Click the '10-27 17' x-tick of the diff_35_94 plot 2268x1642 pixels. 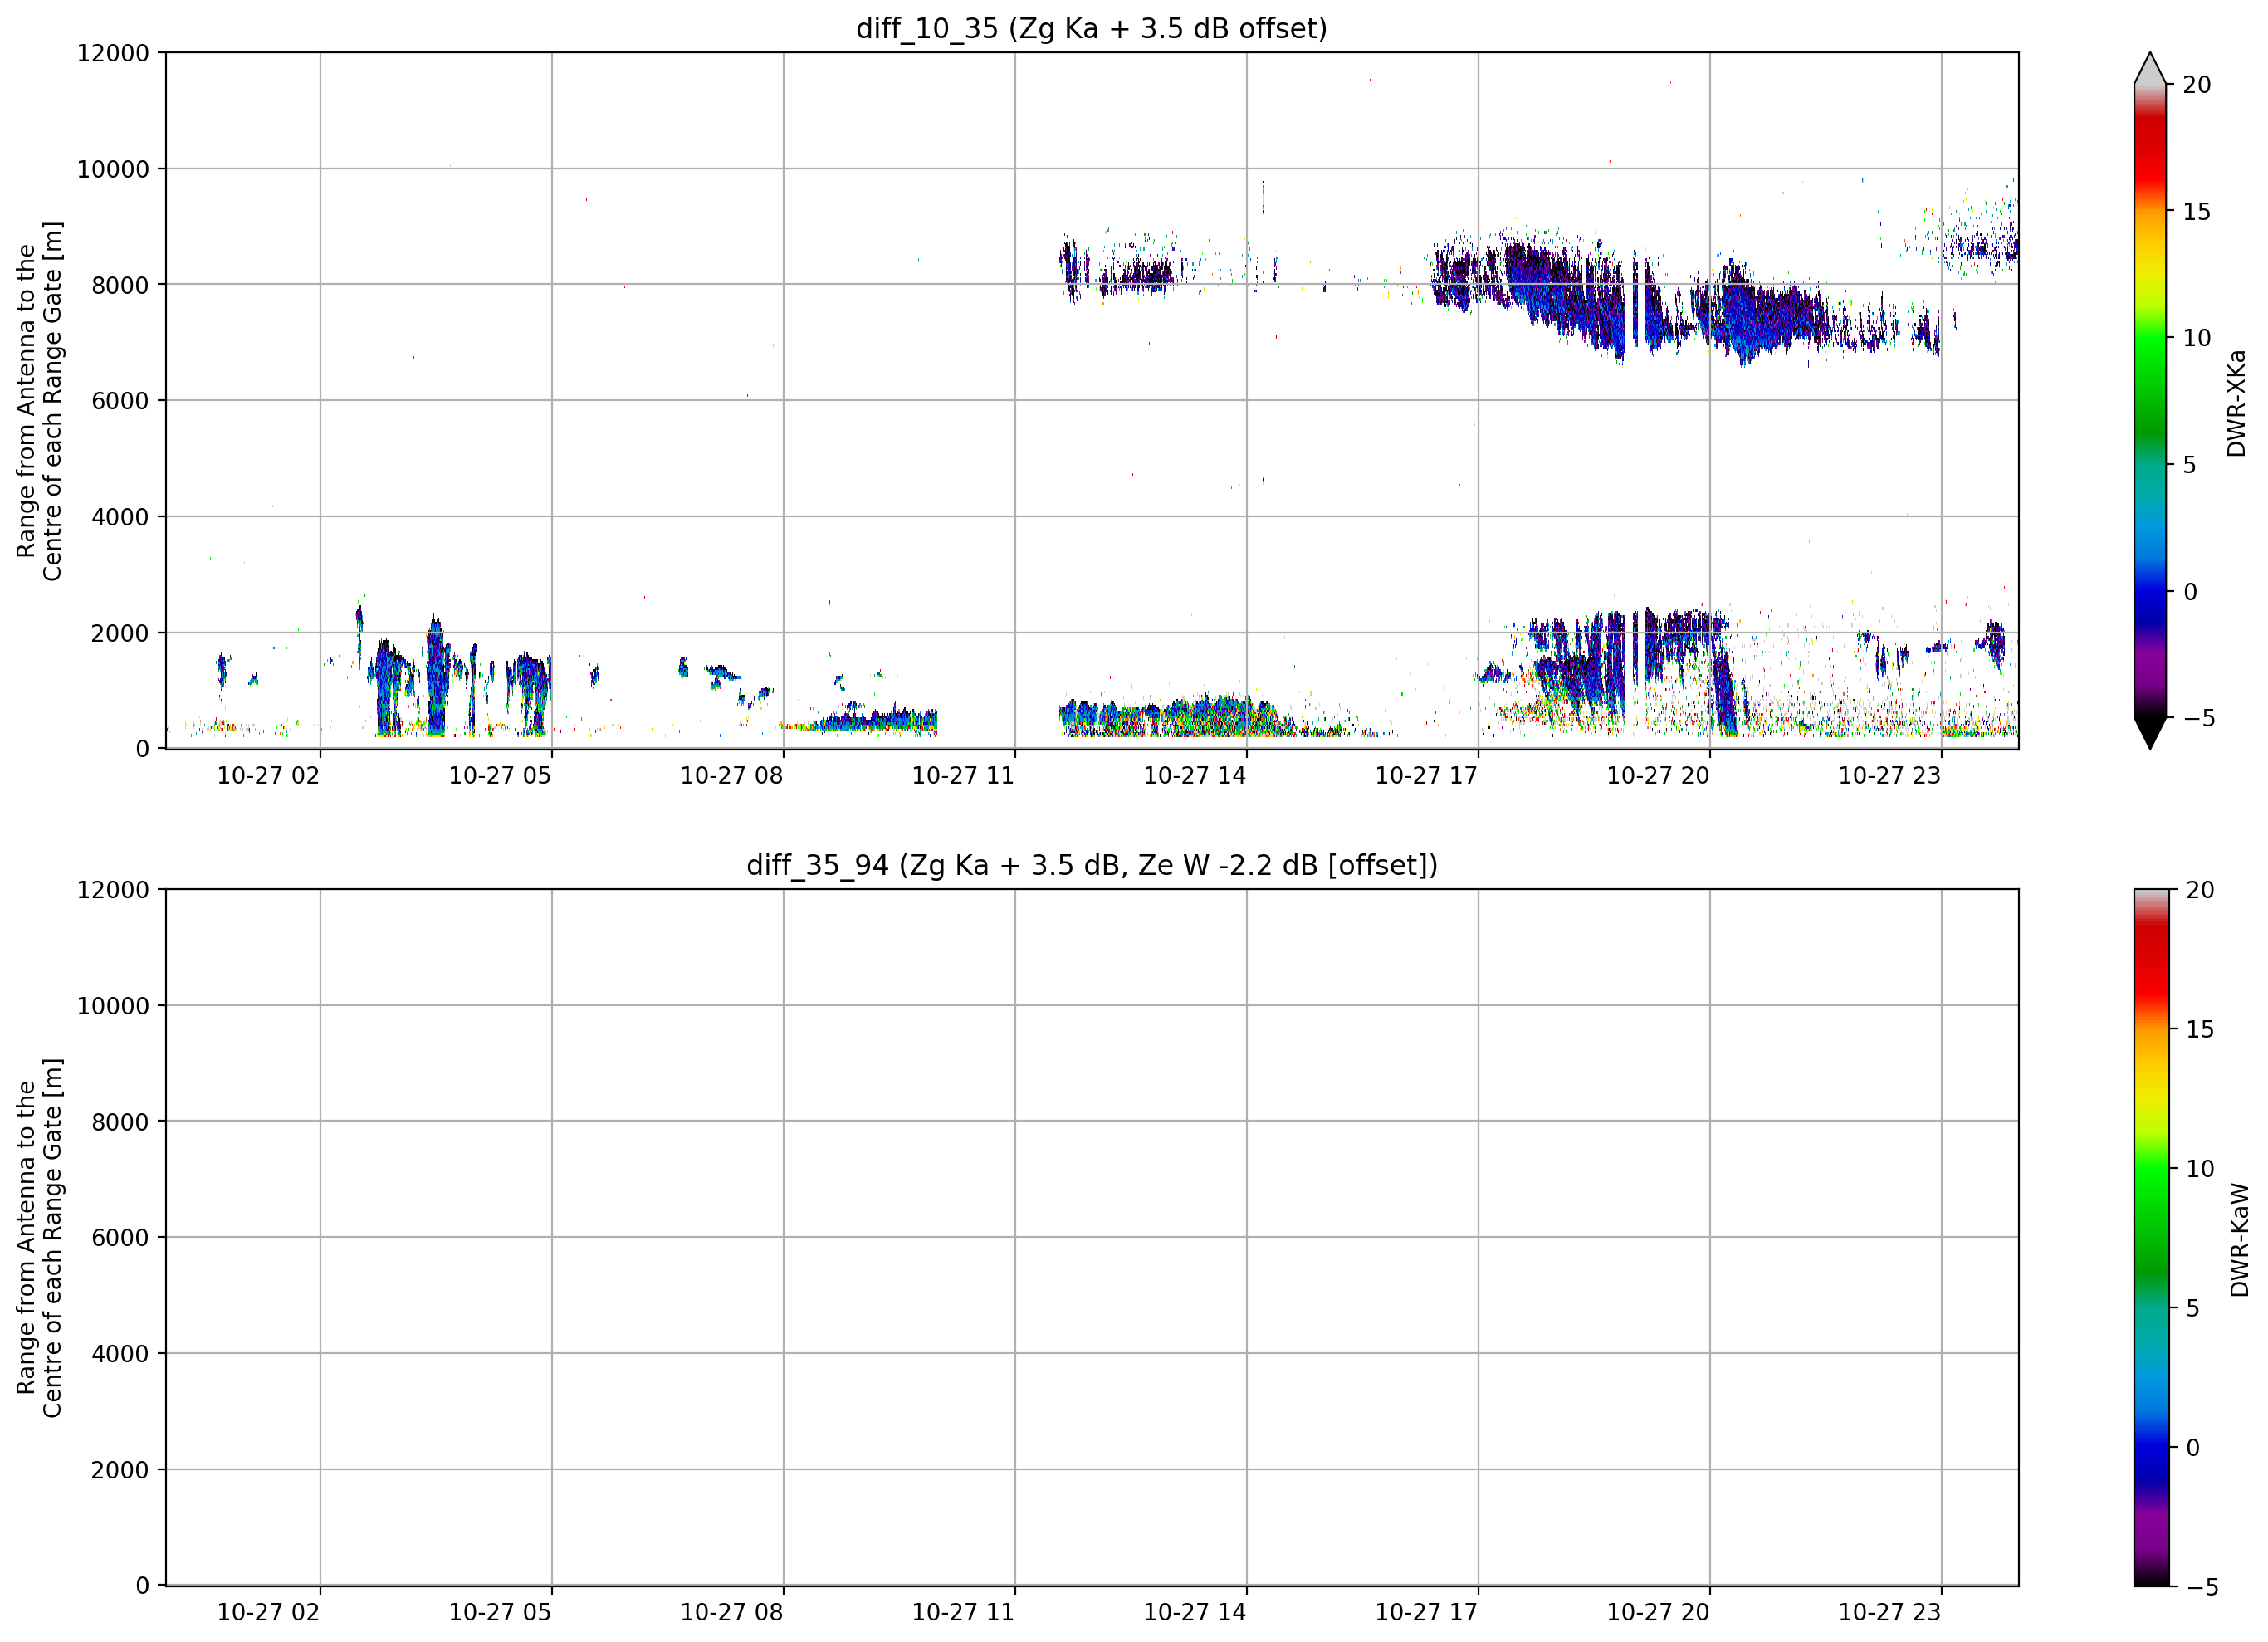(x=1427, y=1613)
